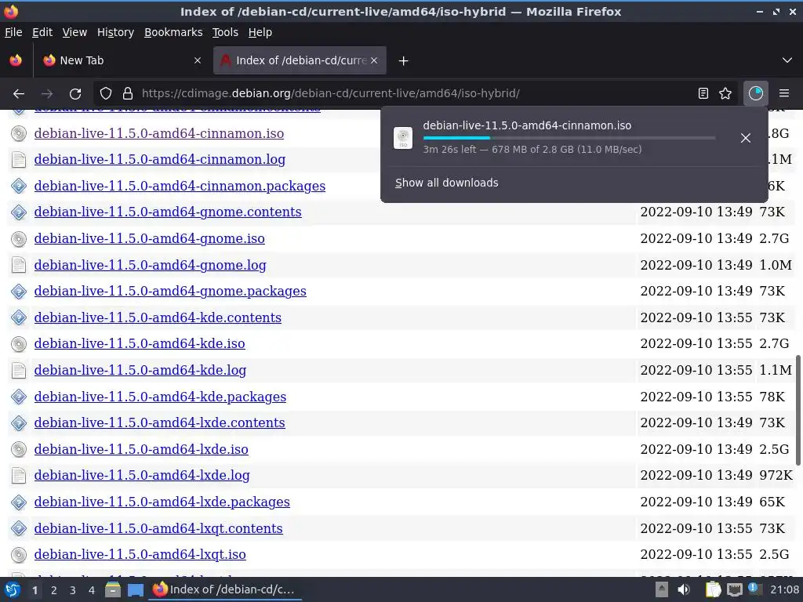Click the document icon beside gnome.log

19,265
